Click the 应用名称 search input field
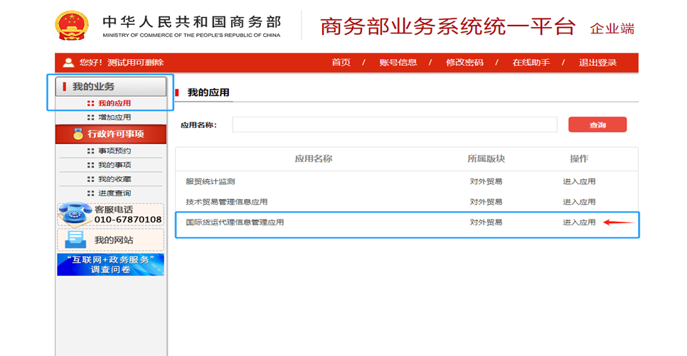The width and height of the screenshot is (687, 356). click(394, 125)
